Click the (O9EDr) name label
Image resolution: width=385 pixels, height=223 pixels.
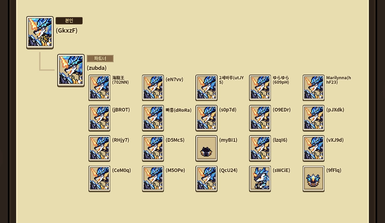tap(282, 110)
